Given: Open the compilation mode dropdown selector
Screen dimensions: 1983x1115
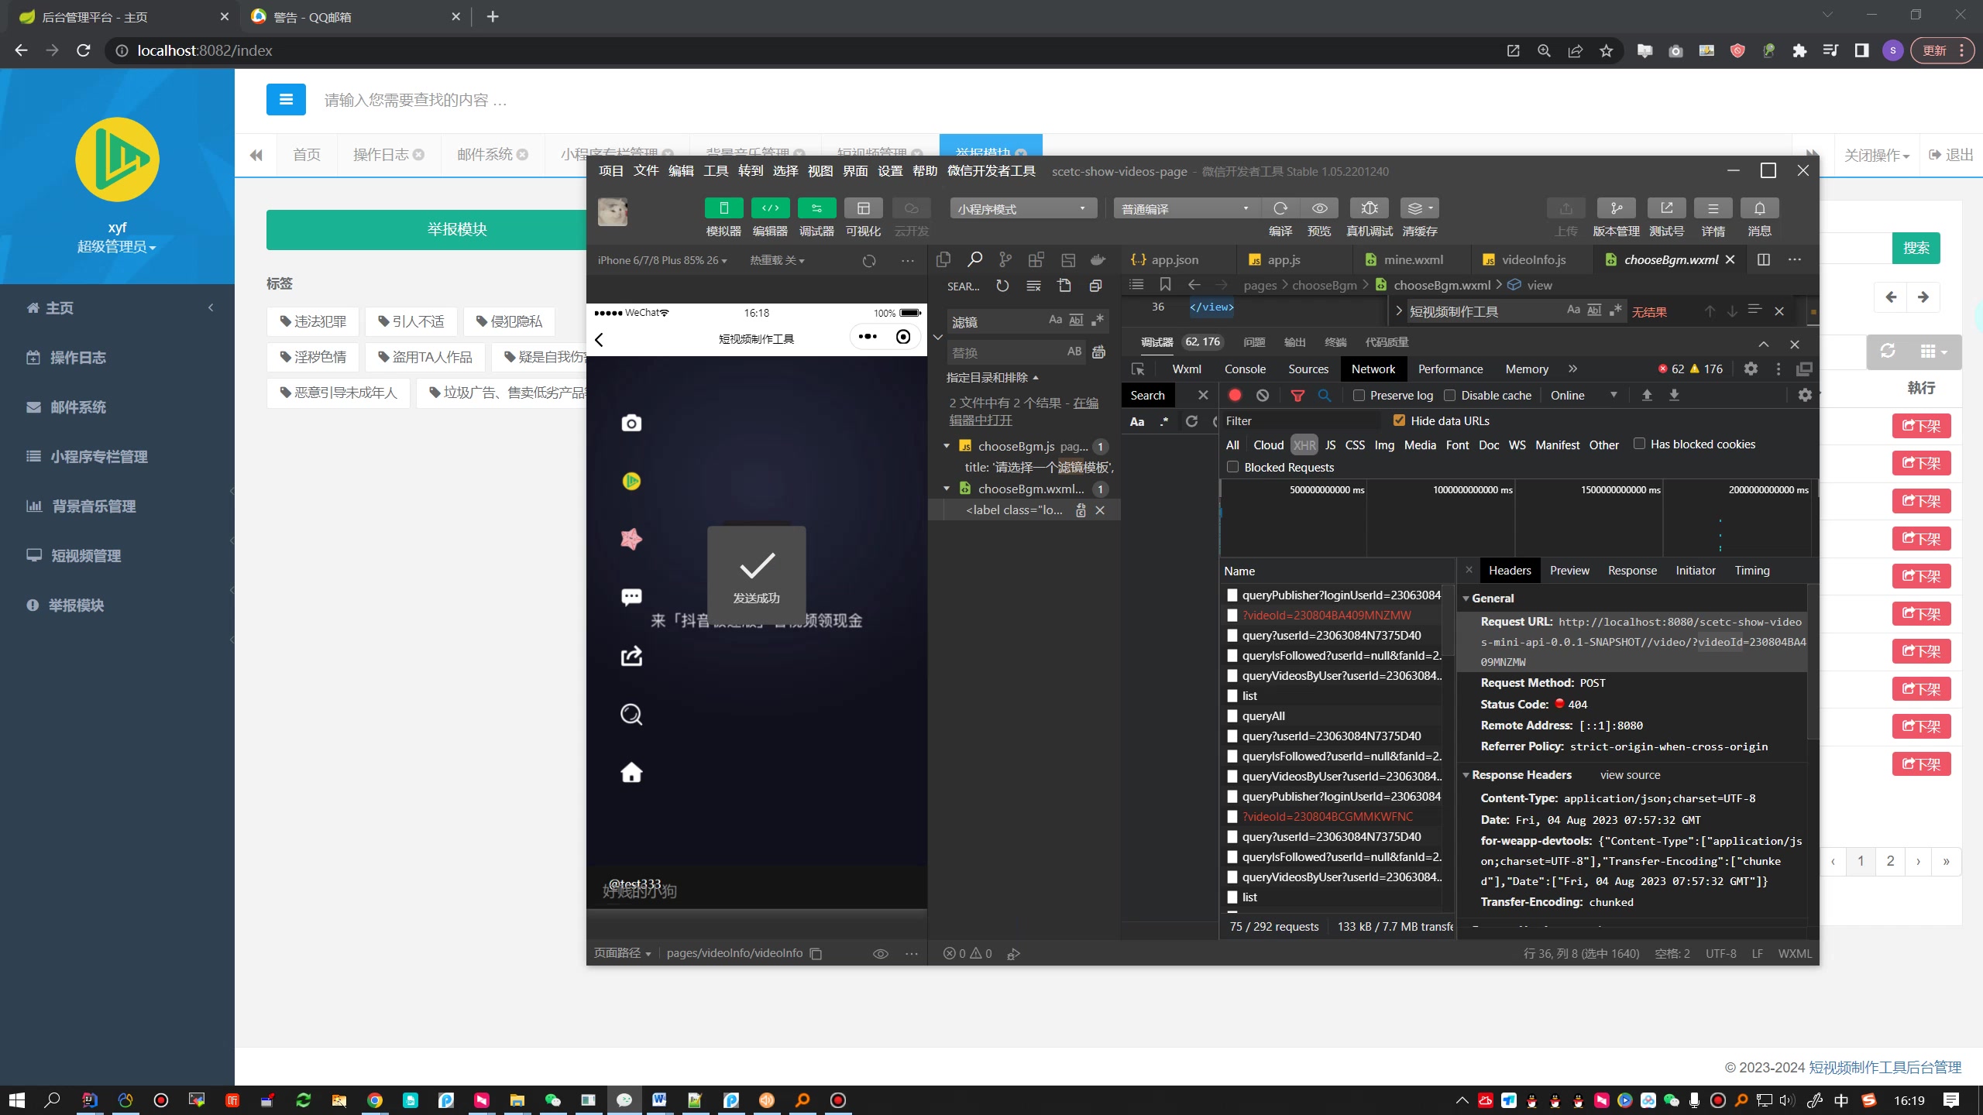Looking at the screenshot, I should 1185,208.
